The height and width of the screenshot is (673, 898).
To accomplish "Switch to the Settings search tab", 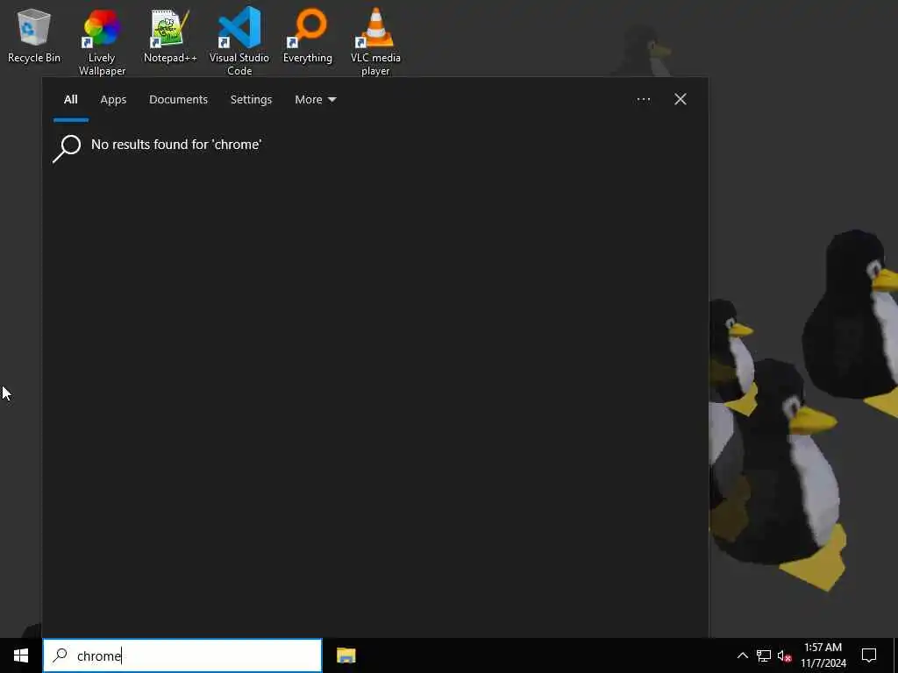I will click(x=251, y=100).
